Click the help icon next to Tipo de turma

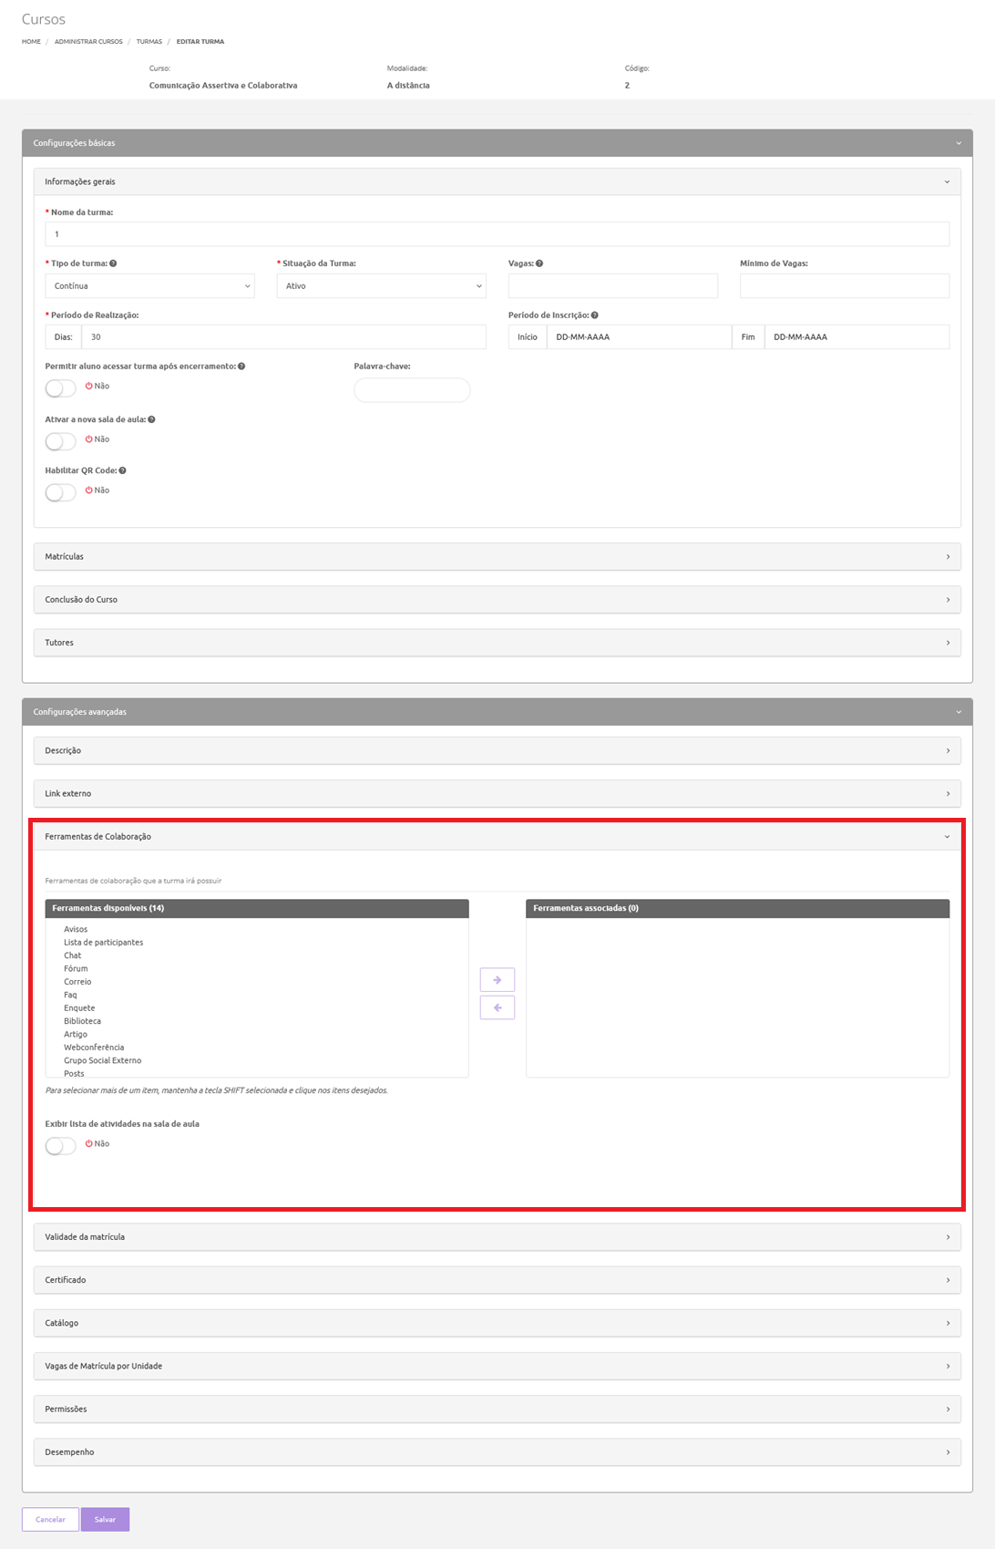tap(113, 263)
